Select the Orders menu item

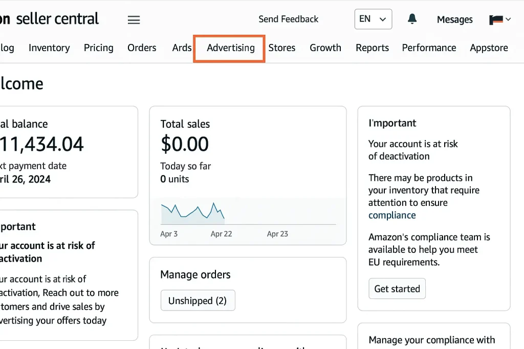coord(142,48)
